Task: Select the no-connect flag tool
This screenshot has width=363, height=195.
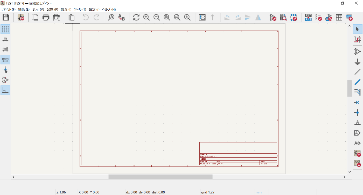Action: coord(358,102)
